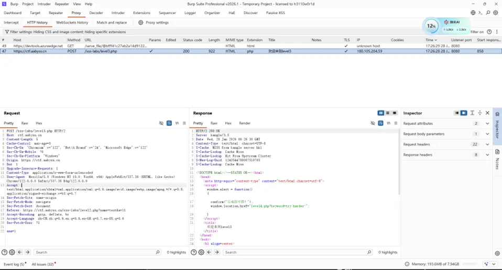Go to next Response search match
502x270 pixels.
[217, 252]
